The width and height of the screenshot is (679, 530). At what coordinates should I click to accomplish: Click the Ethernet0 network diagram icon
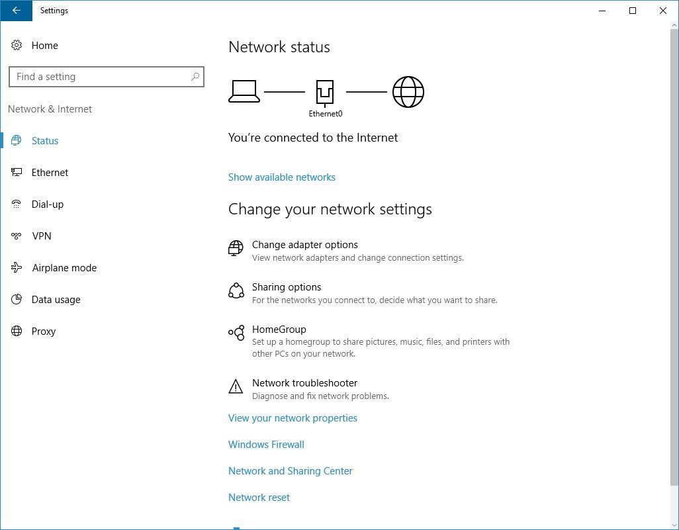[x=324, y=91]
